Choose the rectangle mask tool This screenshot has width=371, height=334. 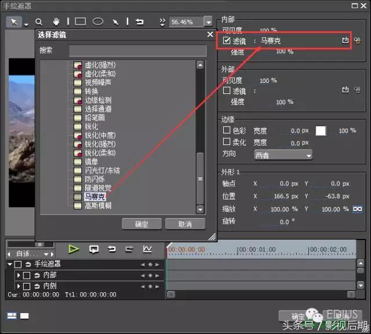81,21
